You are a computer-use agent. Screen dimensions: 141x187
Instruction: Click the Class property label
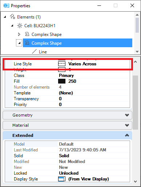[19, 76]
